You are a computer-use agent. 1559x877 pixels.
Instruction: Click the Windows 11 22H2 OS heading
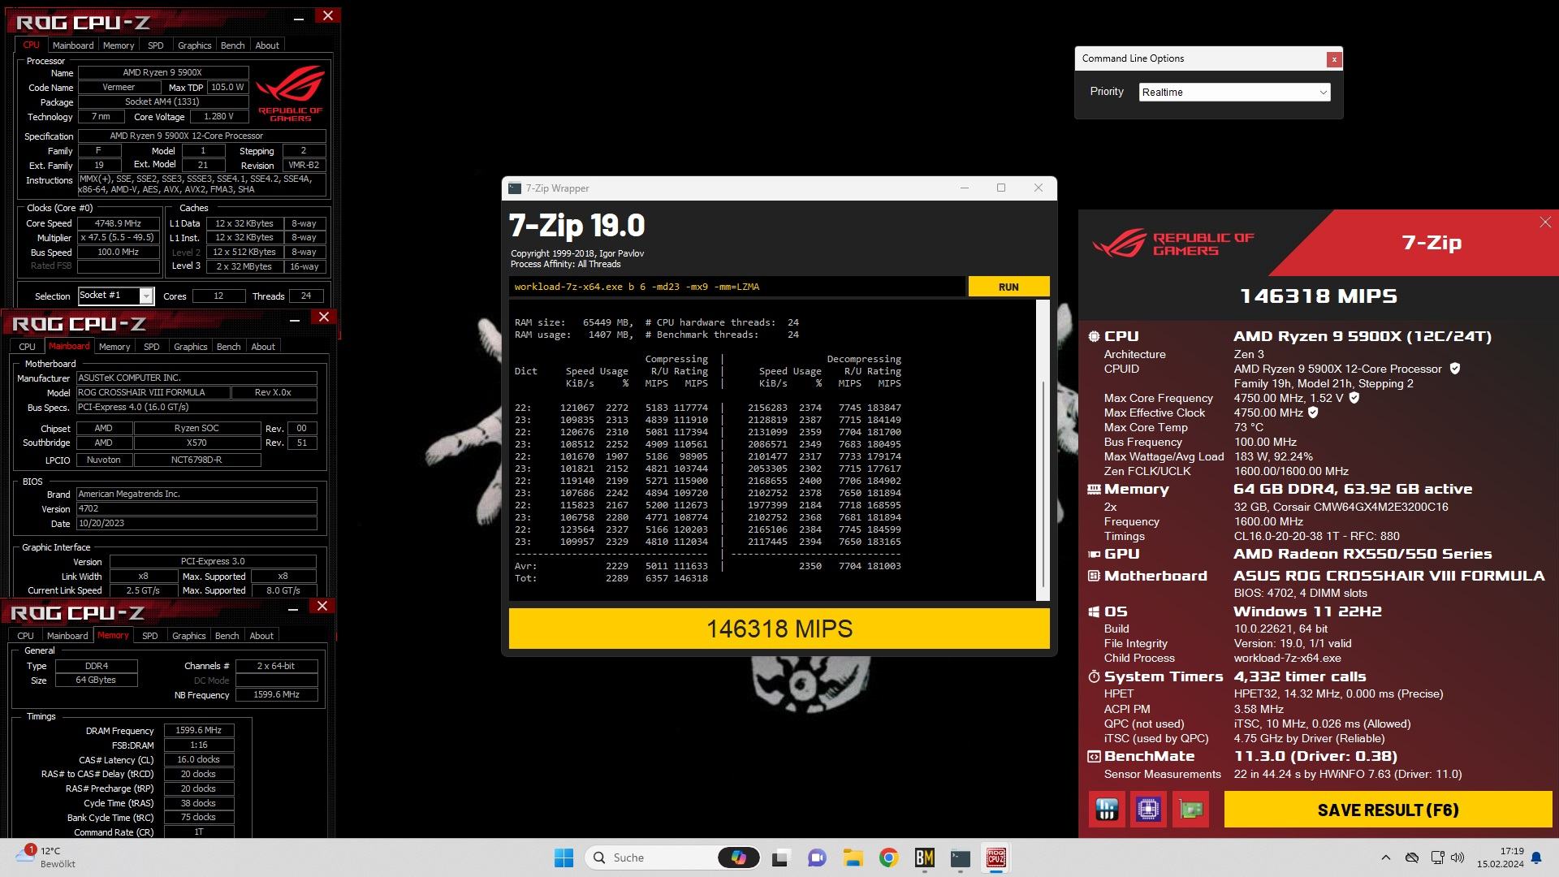1307,611
